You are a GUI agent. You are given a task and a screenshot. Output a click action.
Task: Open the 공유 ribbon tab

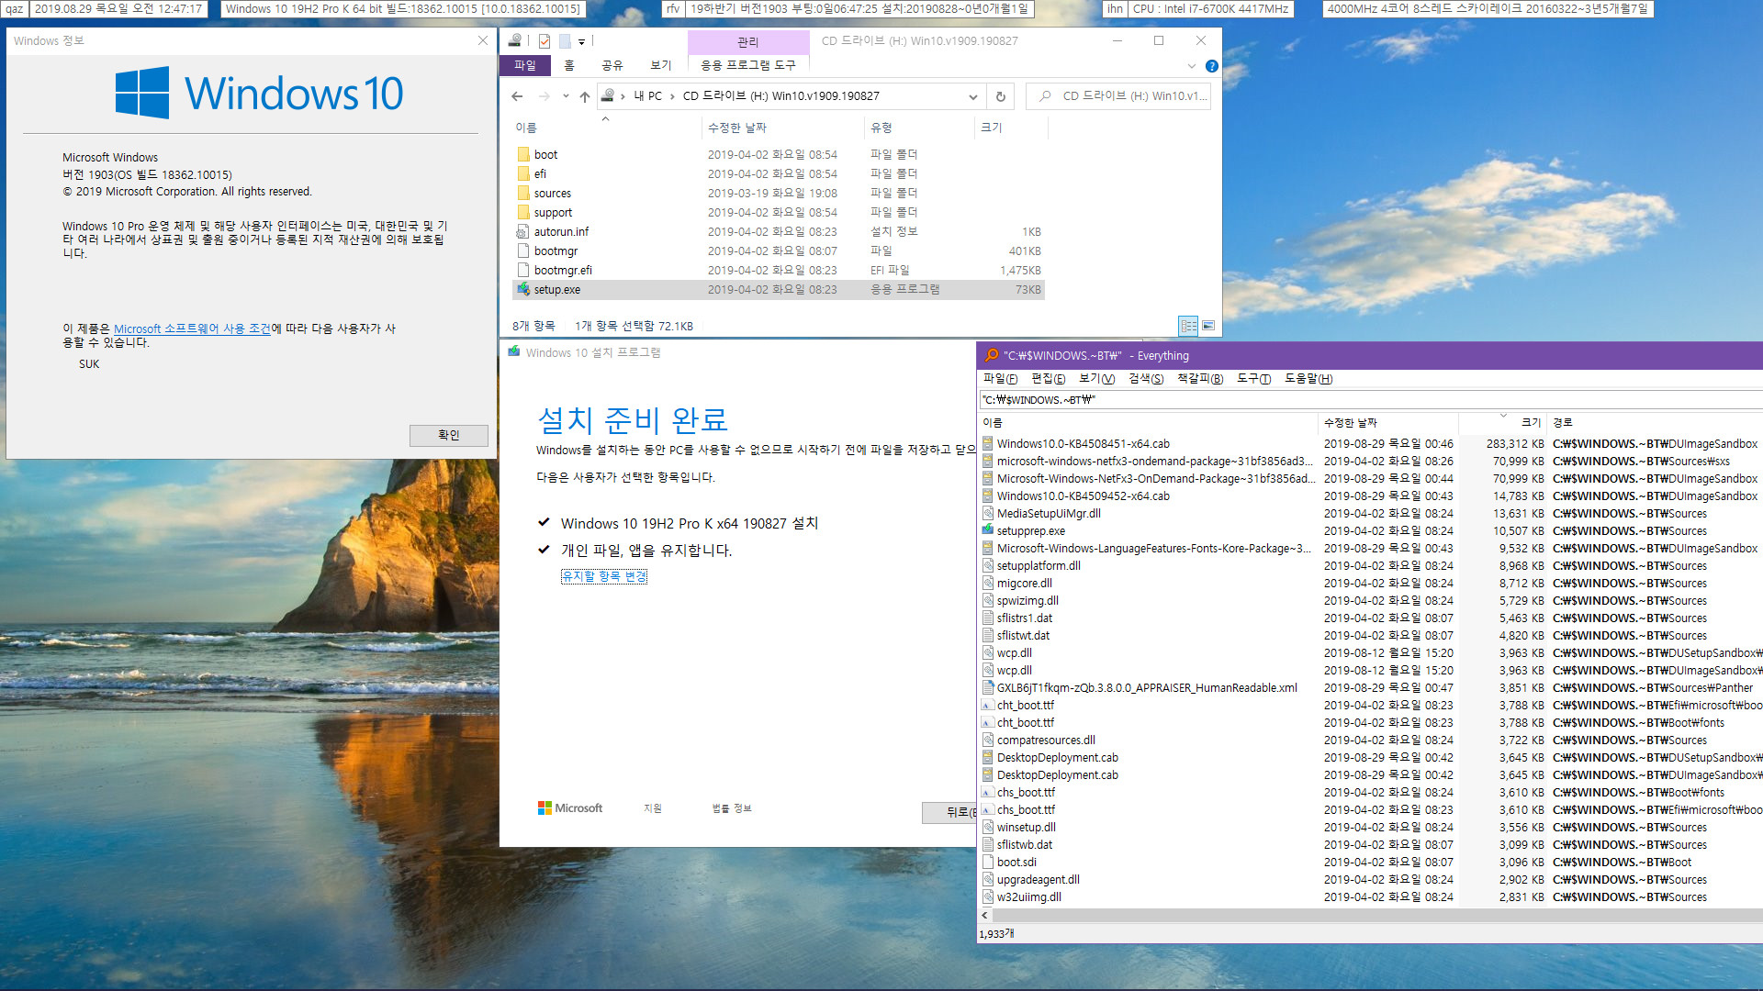tap(612, 65)
